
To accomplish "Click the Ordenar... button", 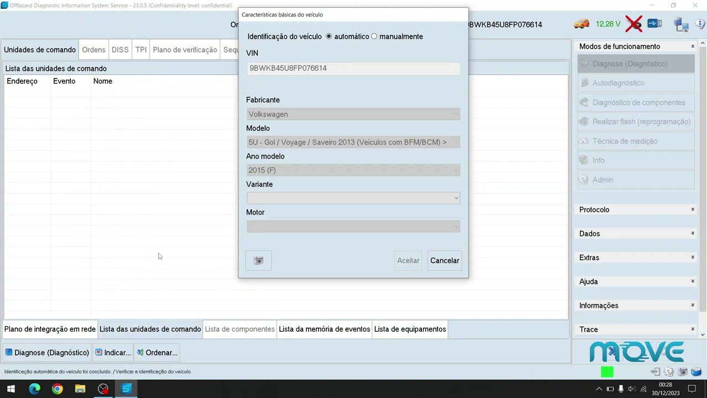I will (157, 353).
